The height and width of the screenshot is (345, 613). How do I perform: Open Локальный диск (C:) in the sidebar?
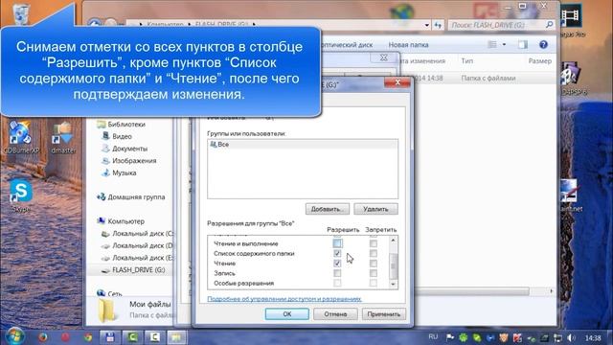(137, 234)
